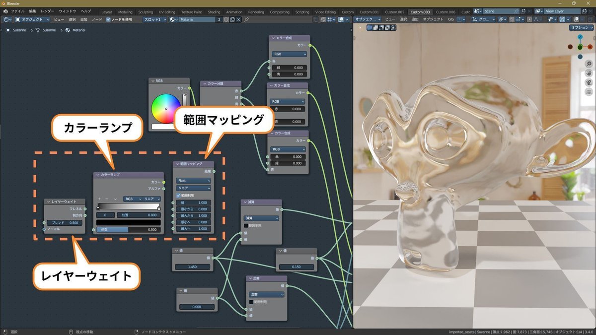Click 'GIS' in the viewport header
This screenshot has height=335, width=596.
pos(451,19)
